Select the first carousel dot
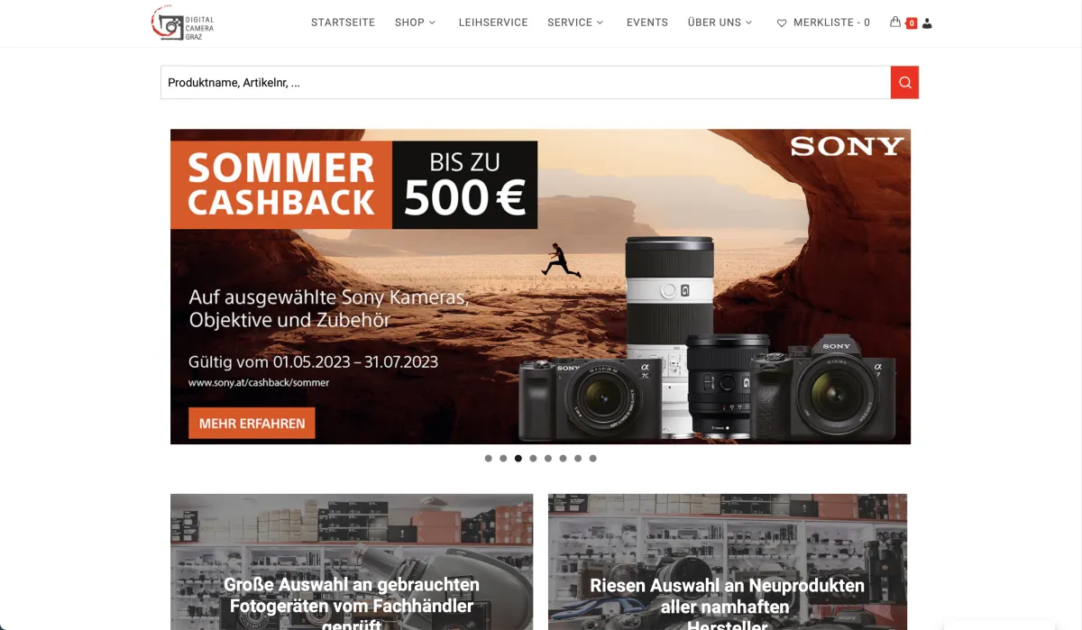 pyautogui.click(x=489, y=458)
